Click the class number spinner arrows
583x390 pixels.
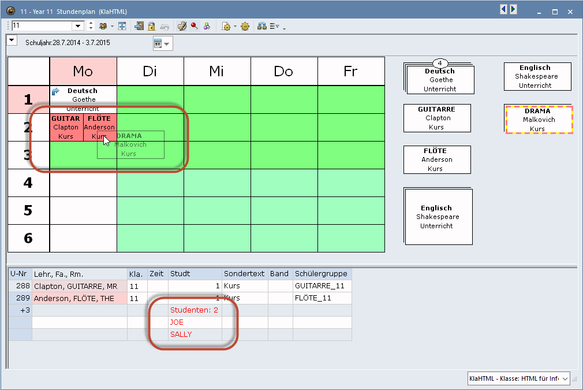tap(91, 25)
